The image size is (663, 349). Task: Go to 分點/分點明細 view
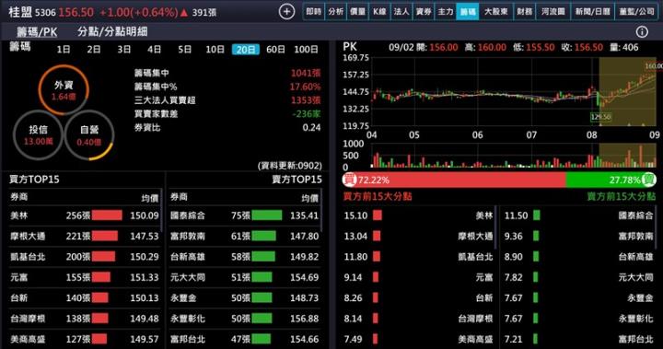click(112, 31)
